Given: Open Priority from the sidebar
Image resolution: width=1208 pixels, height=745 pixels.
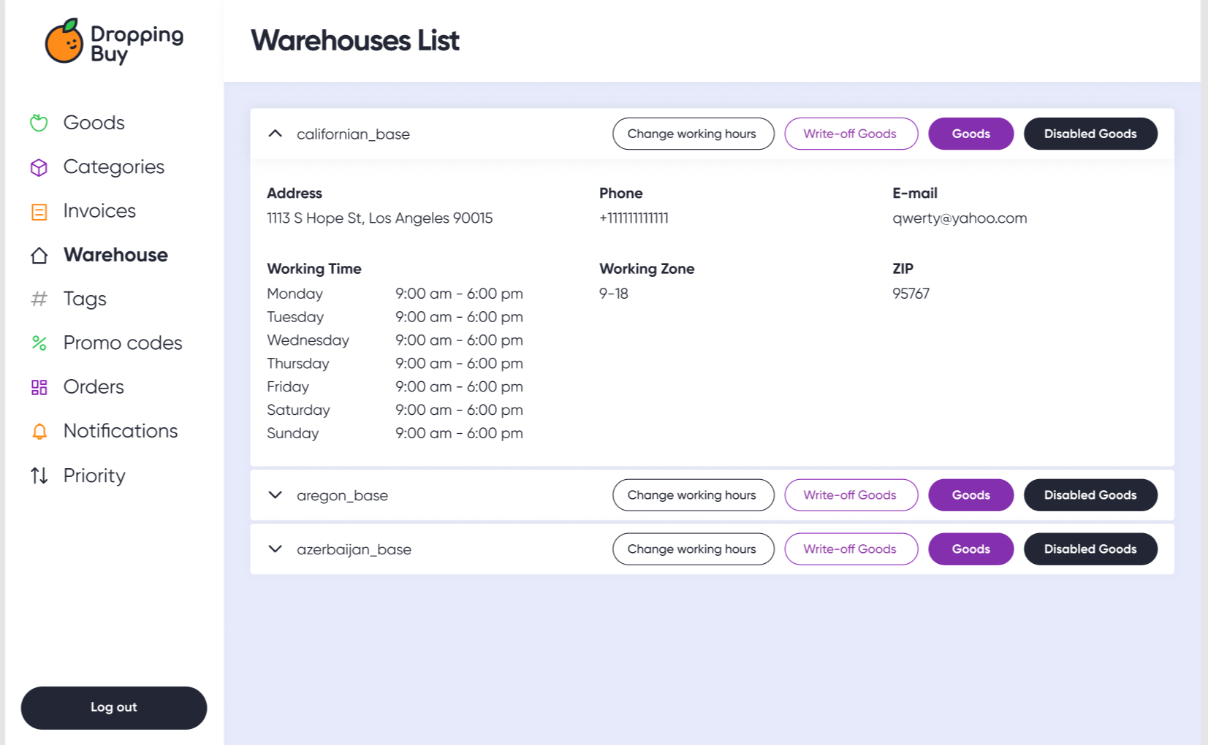Looking at the screenshot, I should point(94,475).
